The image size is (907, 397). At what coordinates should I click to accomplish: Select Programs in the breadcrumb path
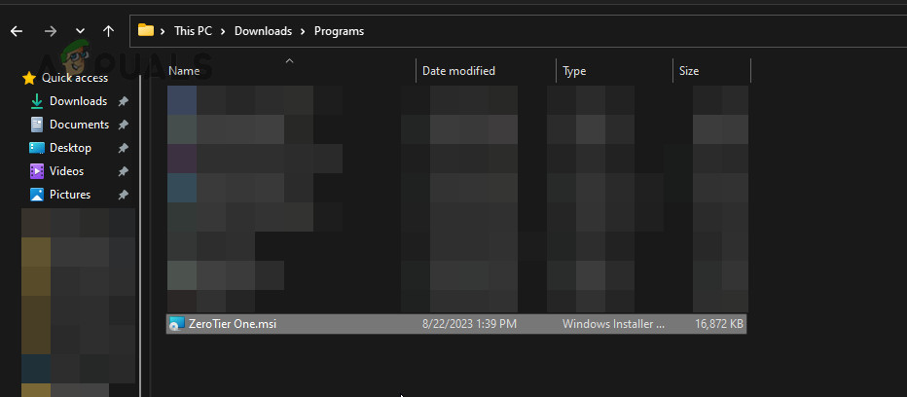pos(339,31)
